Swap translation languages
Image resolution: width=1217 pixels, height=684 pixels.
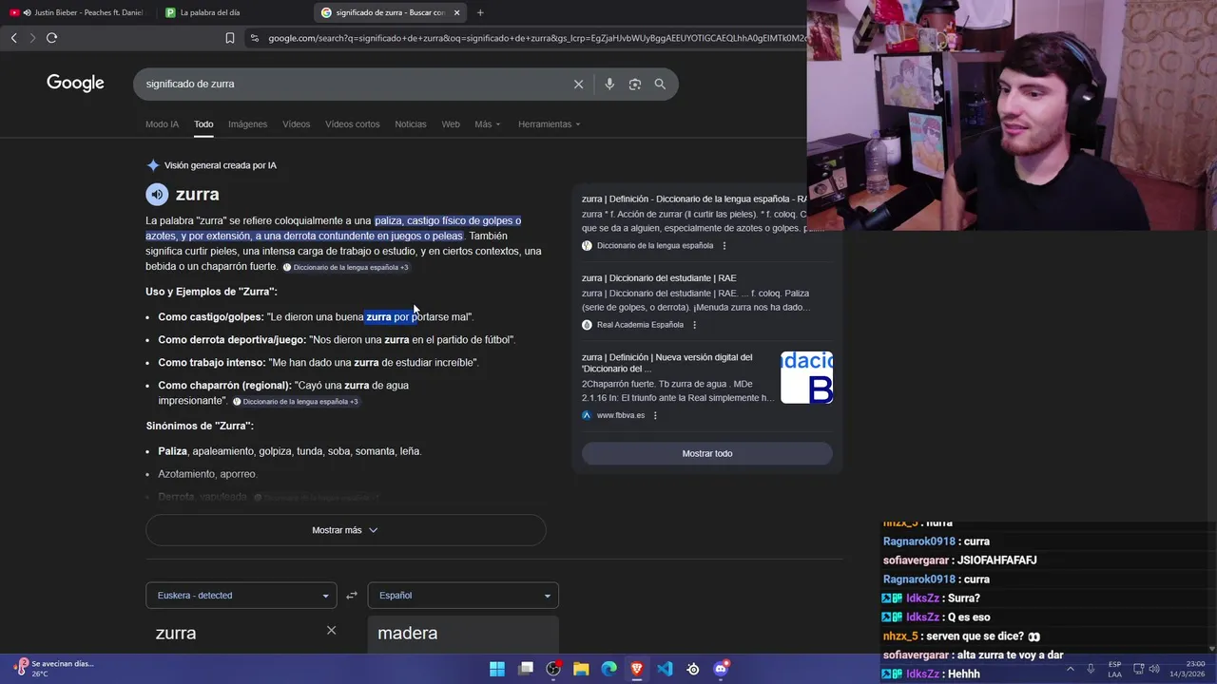pos(352,596)
